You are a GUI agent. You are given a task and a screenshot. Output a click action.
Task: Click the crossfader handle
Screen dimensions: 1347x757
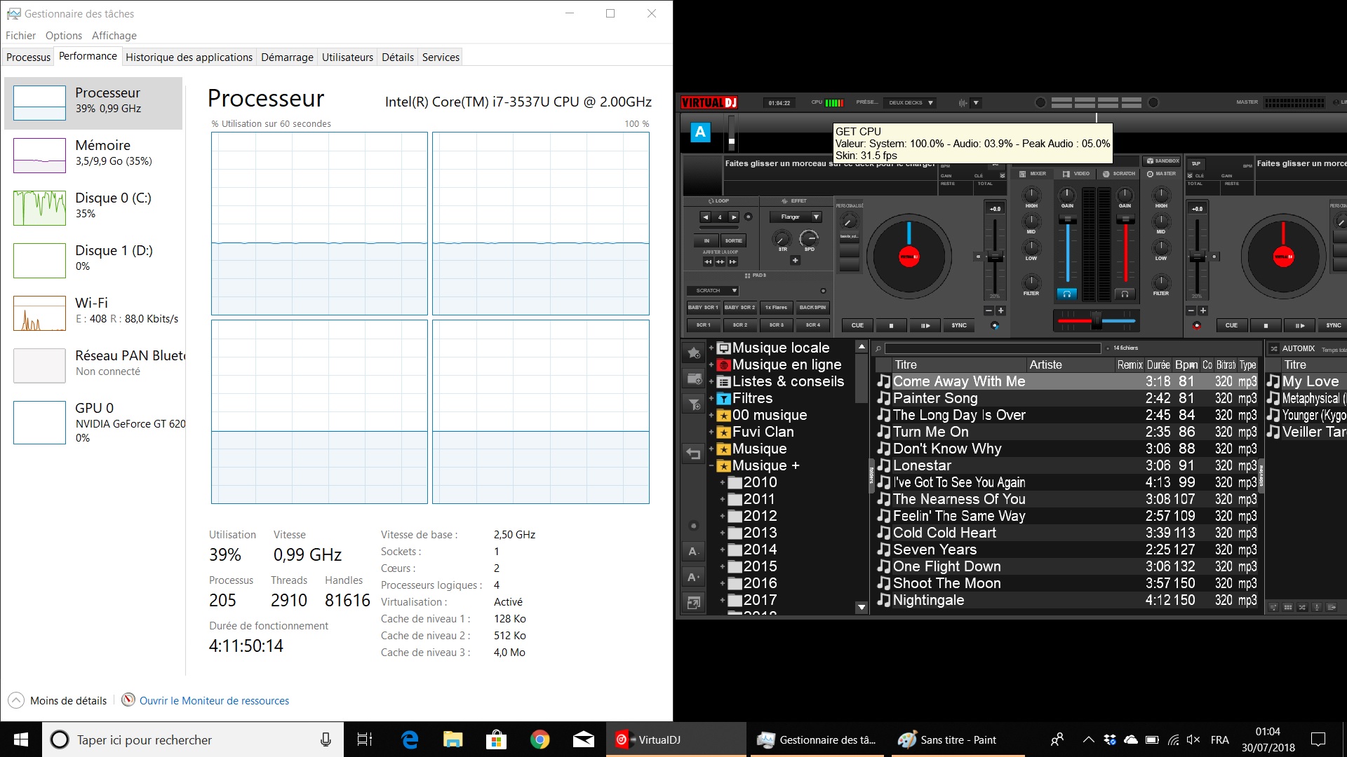(1096, 320)
